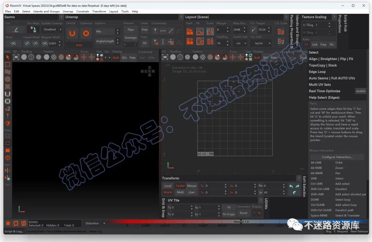Click the 3D view checker texture icon

tap(54, 57)
